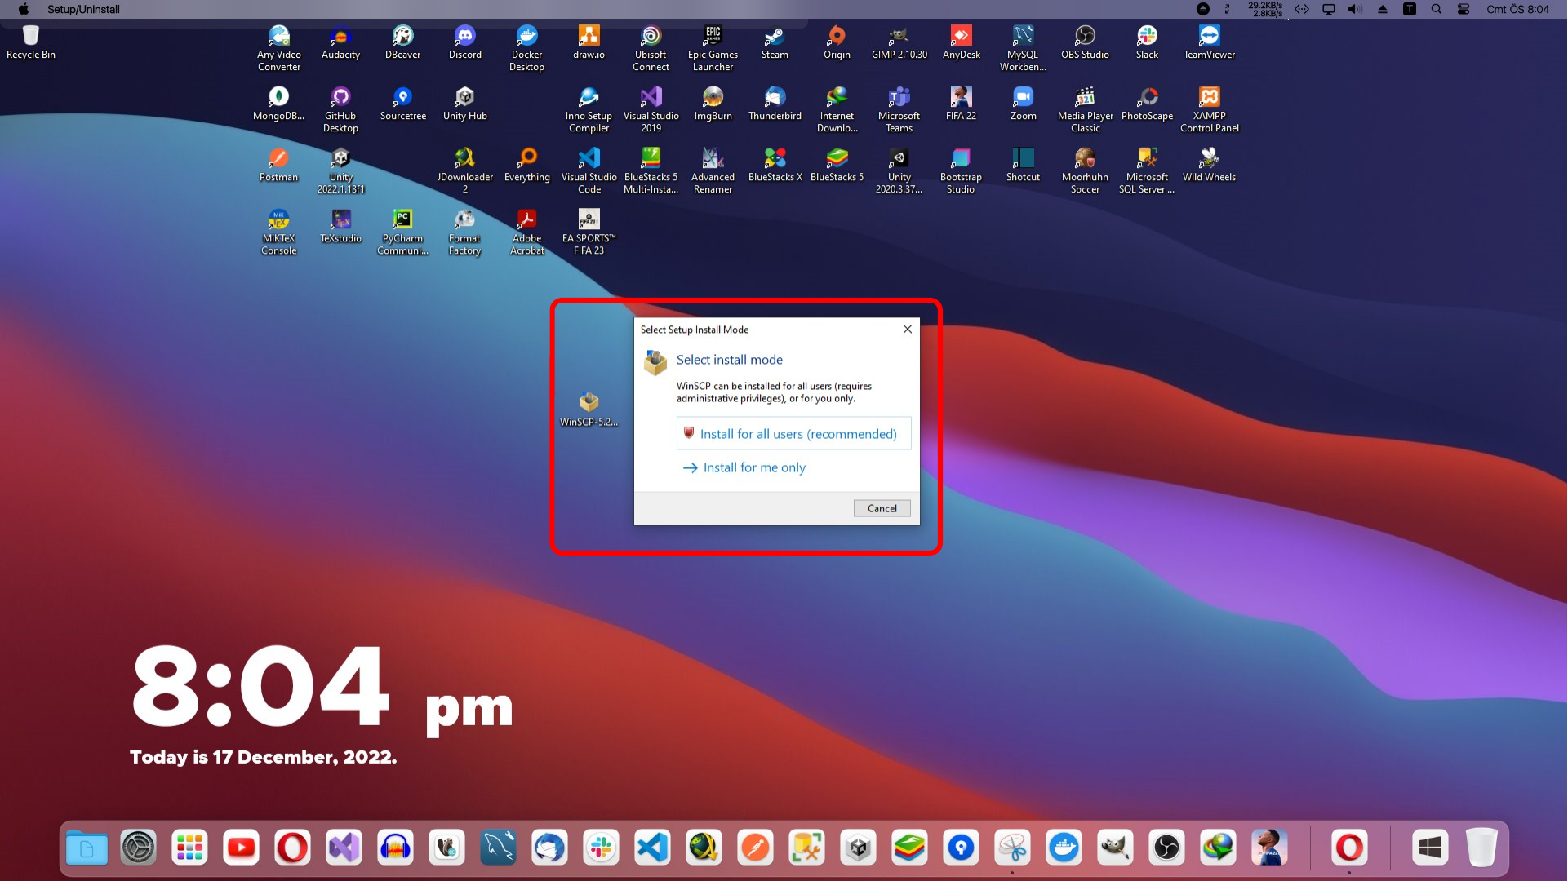Select the OBS Studio desktop icon
This screenshot has width=1568, height=881.
point(1086,42)
